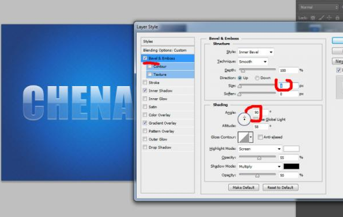Enable the Color Overlay checkbox
Viewport: 343px width, 217px height.
click(145, 115)
